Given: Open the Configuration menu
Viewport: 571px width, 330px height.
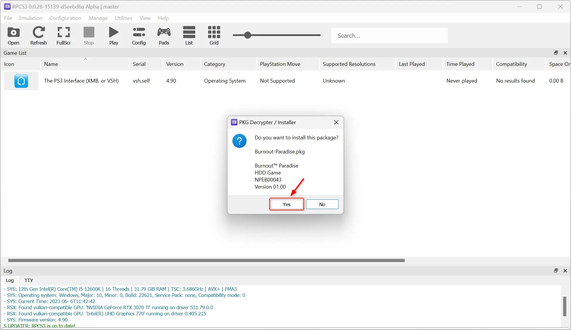Looking at the screenshot, I should 65,18.
